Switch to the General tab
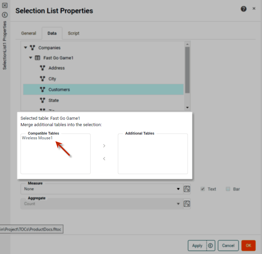 [29, 33]
